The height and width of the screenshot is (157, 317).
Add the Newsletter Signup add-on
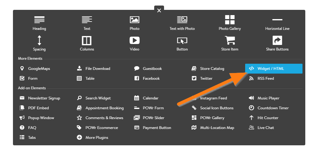(x=44, y=98)
